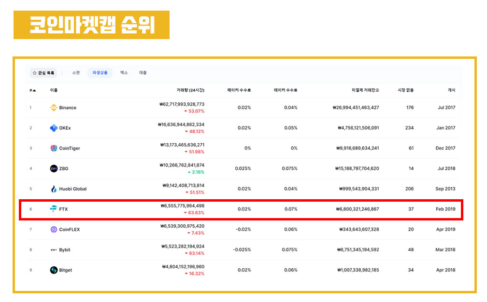Click the Huobi Global flame logo icon
The height and width of the screenshot is (302, 487).
point(54,189)
